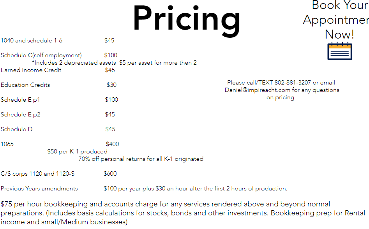Click the Pricing heading
Viewport: 369px width, 229px height.
pos(187,19)
